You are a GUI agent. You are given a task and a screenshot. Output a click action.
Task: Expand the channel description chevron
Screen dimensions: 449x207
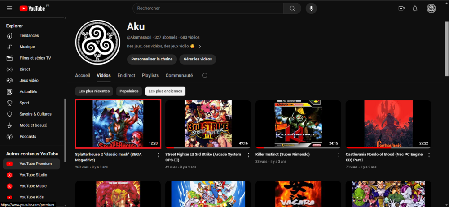point(200,46)
